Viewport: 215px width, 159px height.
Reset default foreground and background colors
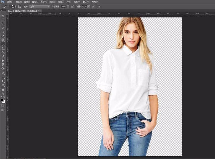(1, 97)
